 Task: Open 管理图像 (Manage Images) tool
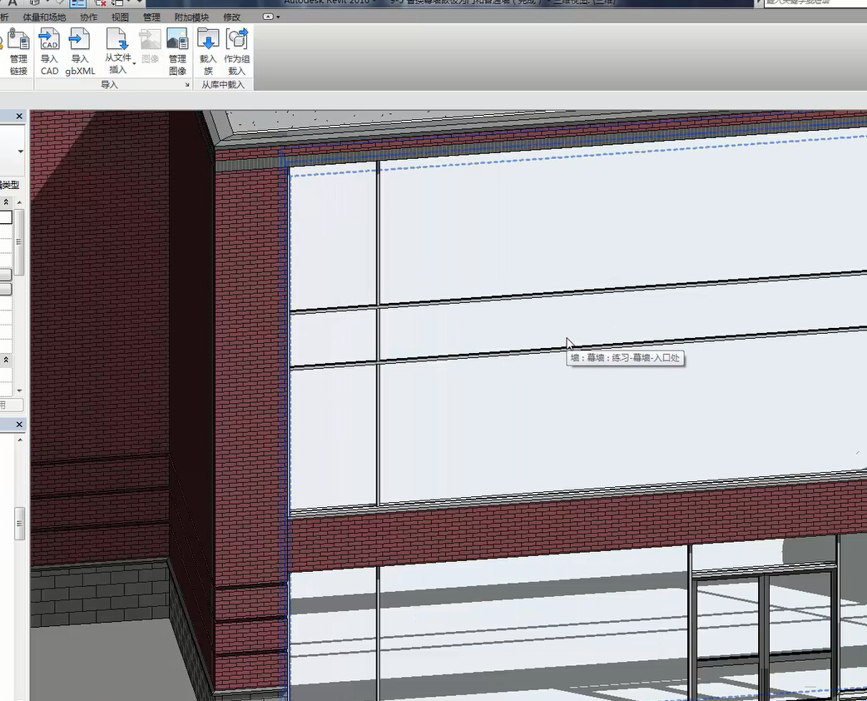(177, 51)
